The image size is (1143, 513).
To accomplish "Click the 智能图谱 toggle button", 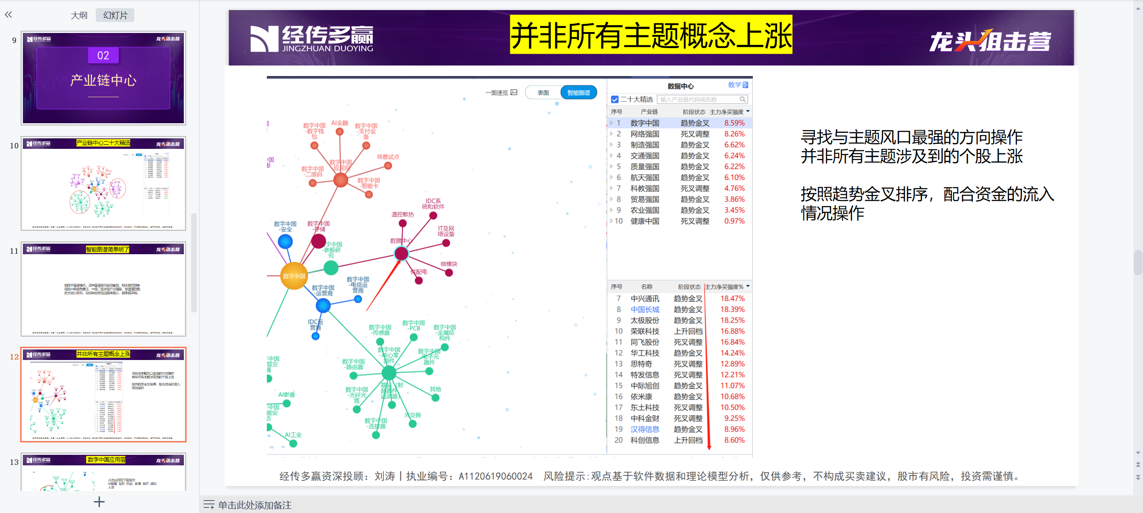I will click(x=579, y=93).
